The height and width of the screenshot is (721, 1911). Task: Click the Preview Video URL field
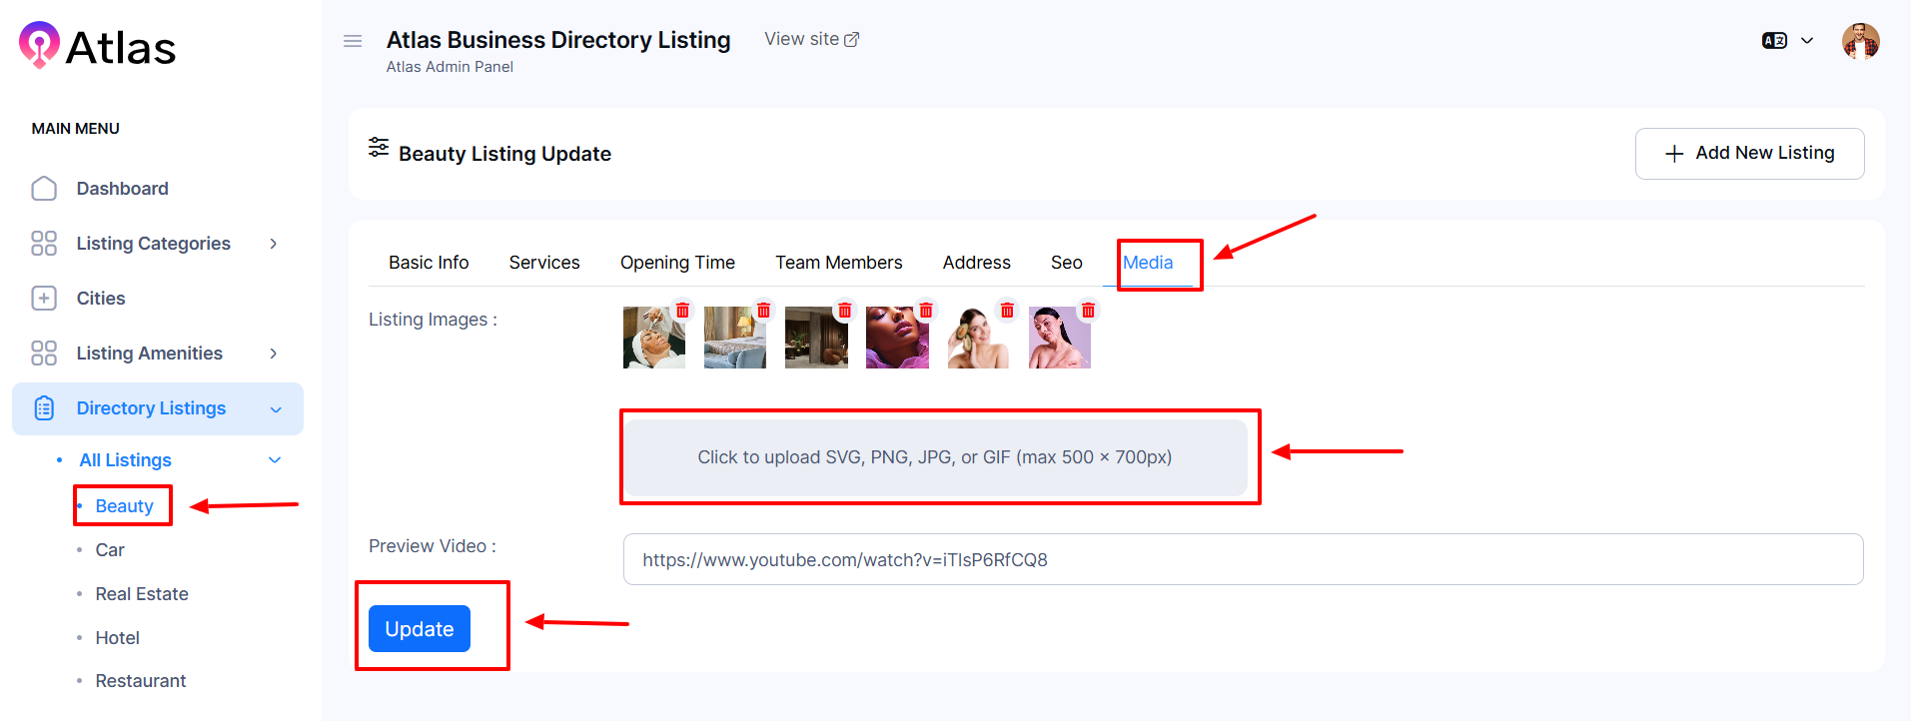click(1243, 559)
